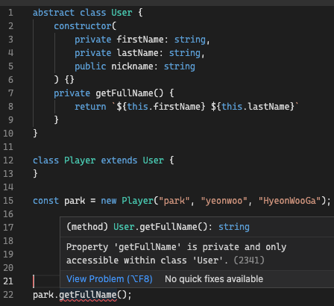This screenshot has height=306, width=334.
Task: Click the 'return' keyword on line 8
Action: (x=90, y=107)
